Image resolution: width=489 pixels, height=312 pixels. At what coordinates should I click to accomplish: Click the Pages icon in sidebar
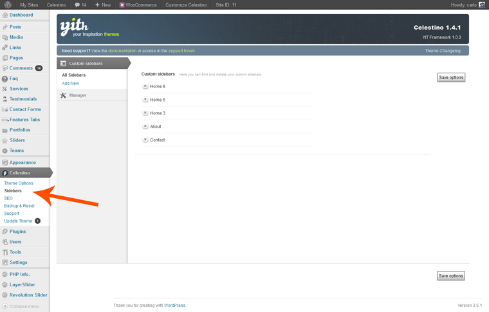coord(5,58)
